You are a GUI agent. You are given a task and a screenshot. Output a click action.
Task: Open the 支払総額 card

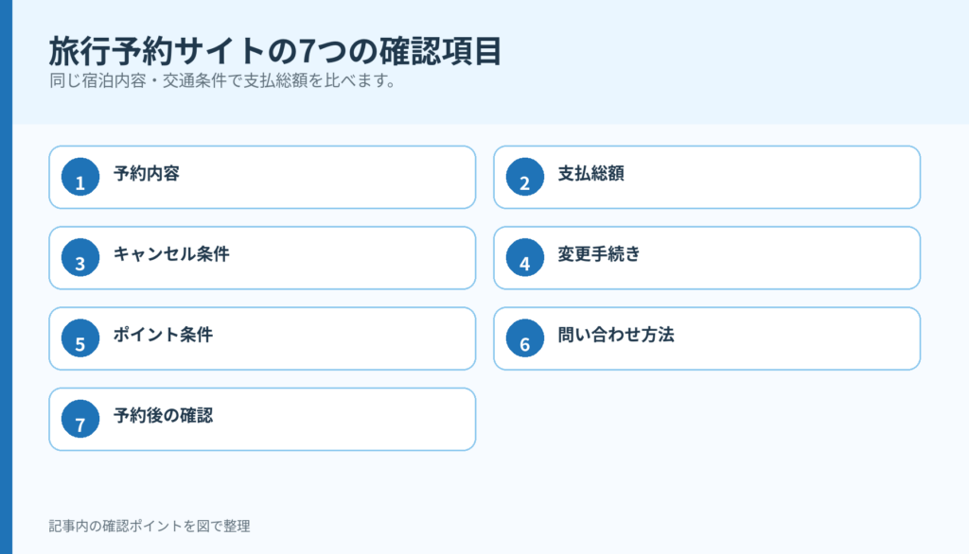pyautogui.click(x=707, y=177)
